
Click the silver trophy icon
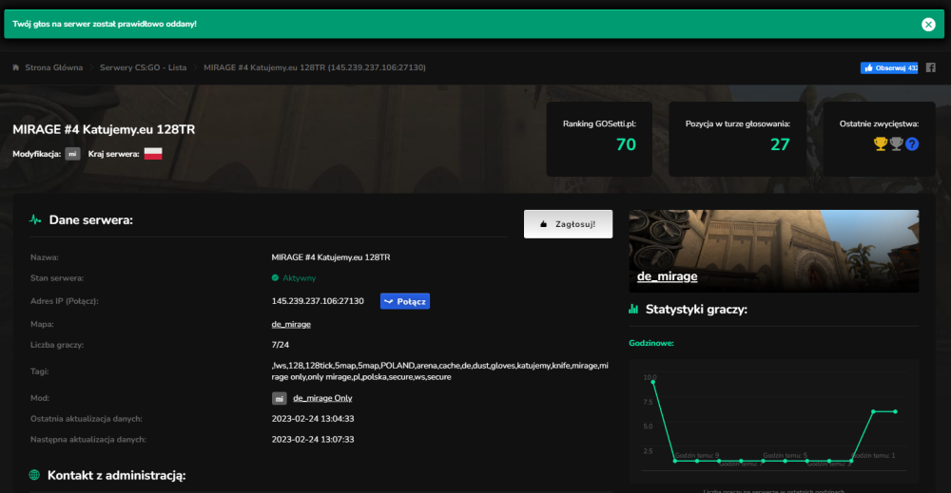[x=896, y=143]
